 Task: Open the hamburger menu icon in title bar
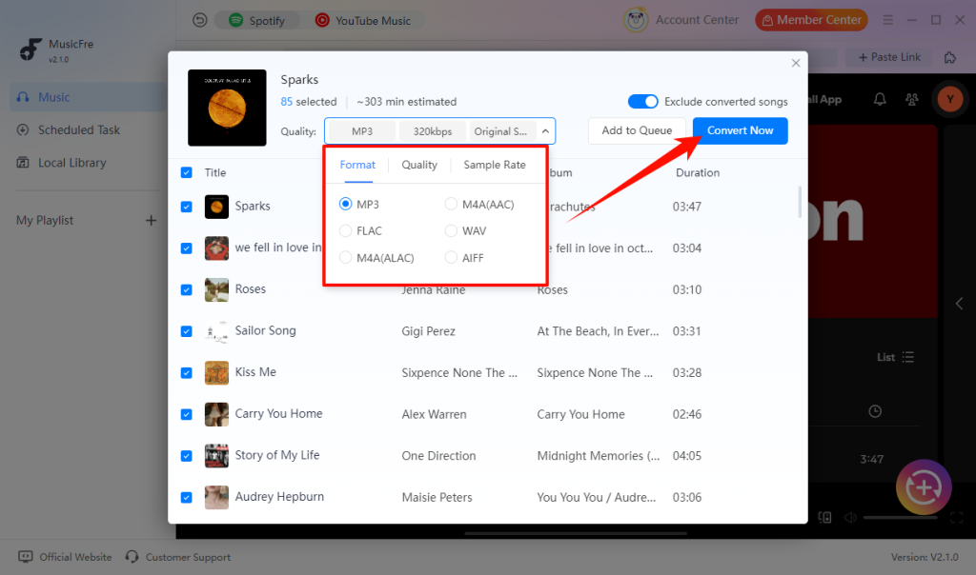887,20
